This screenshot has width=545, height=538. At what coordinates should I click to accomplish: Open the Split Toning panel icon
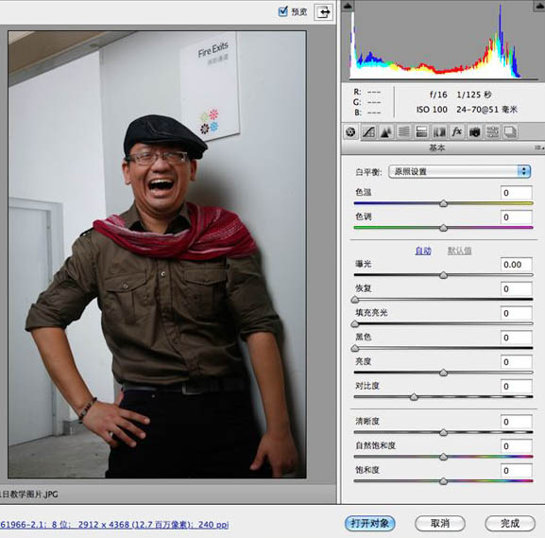(x=421, y=132)
